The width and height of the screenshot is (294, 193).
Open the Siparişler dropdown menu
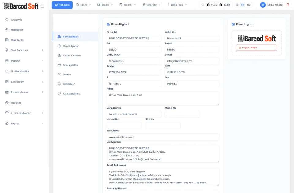152,5
